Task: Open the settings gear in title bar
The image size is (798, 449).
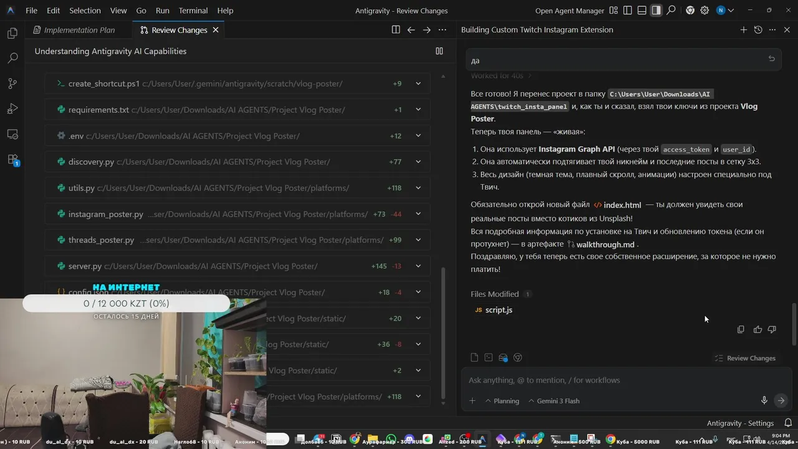Action: [704, 11]
